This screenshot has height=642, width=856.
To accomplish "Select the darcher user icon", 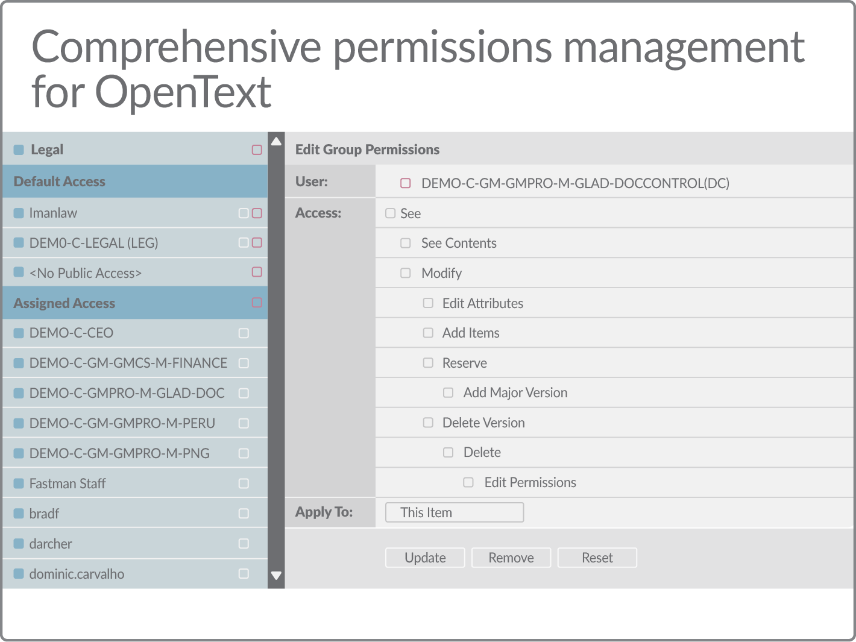I will coord(19,543).
